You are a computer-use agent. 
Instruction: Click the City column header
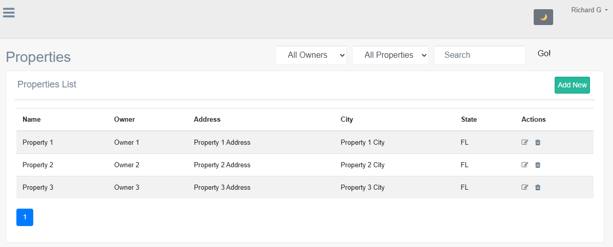pos(347,120)
